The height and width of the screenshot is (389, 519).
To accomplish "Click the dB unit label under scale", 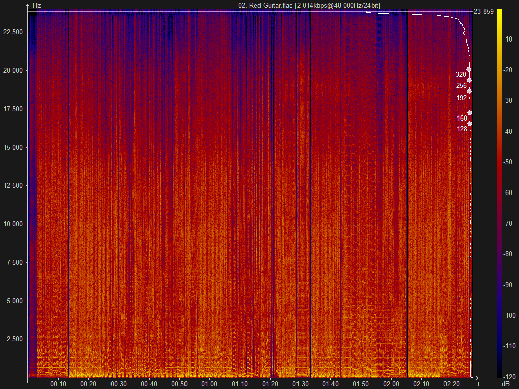I will pyautogui.click(x=506, y=384).
